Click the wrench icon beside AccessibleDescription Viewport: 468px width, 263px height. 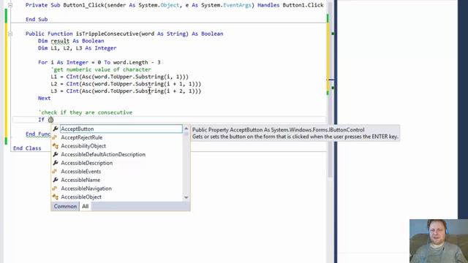click(x=56, y=163)
